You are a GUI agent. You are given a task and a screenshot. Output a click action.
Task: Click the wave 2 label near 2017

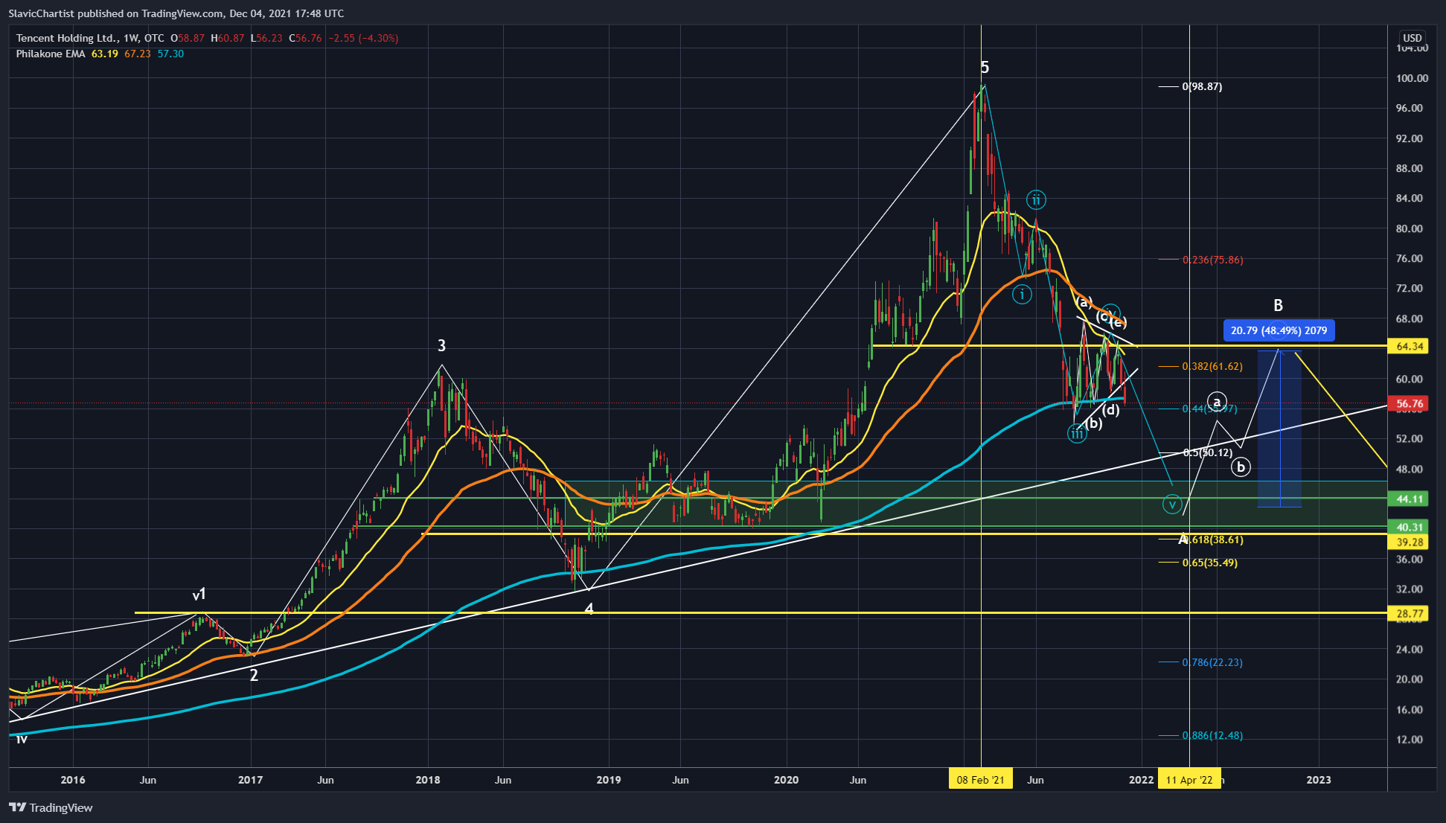tap(254, 675)
